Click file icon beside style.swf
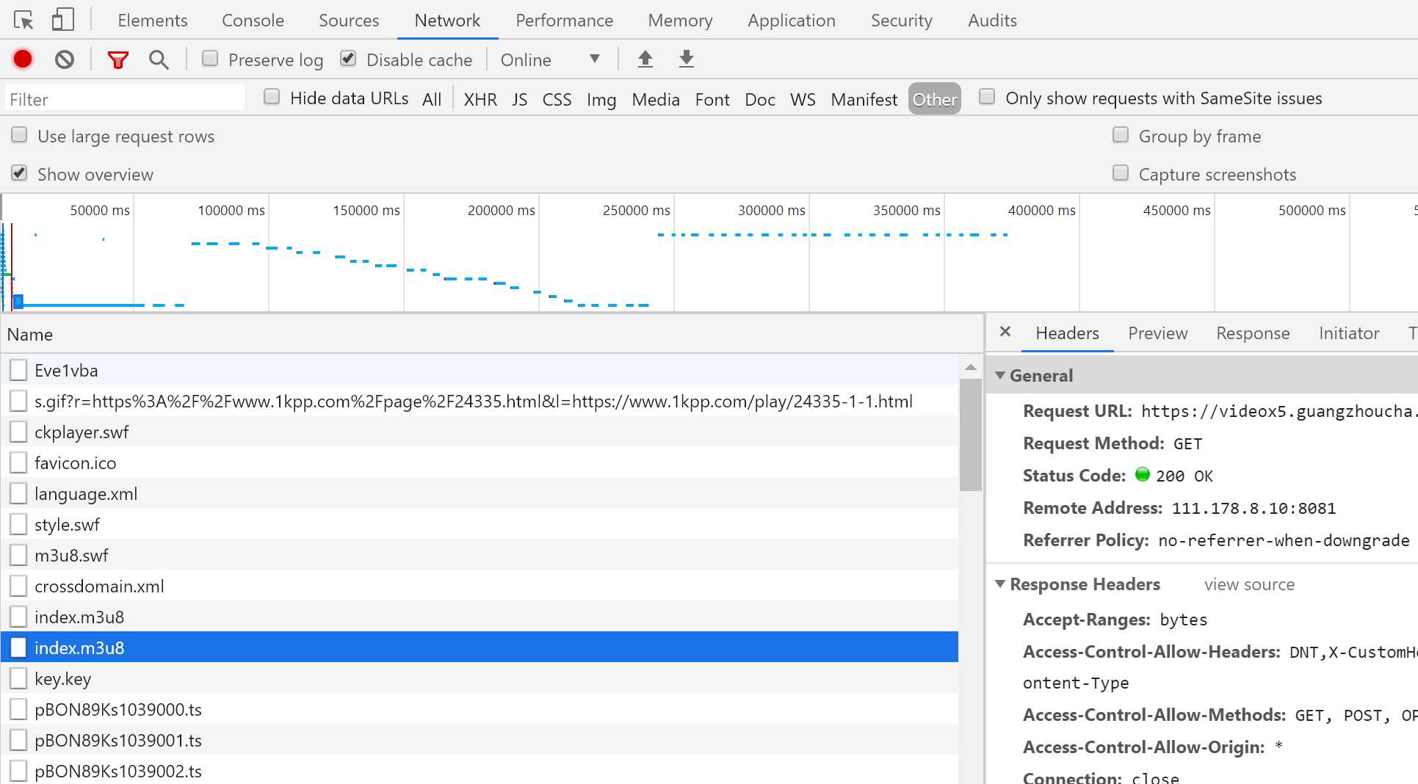 18,524
